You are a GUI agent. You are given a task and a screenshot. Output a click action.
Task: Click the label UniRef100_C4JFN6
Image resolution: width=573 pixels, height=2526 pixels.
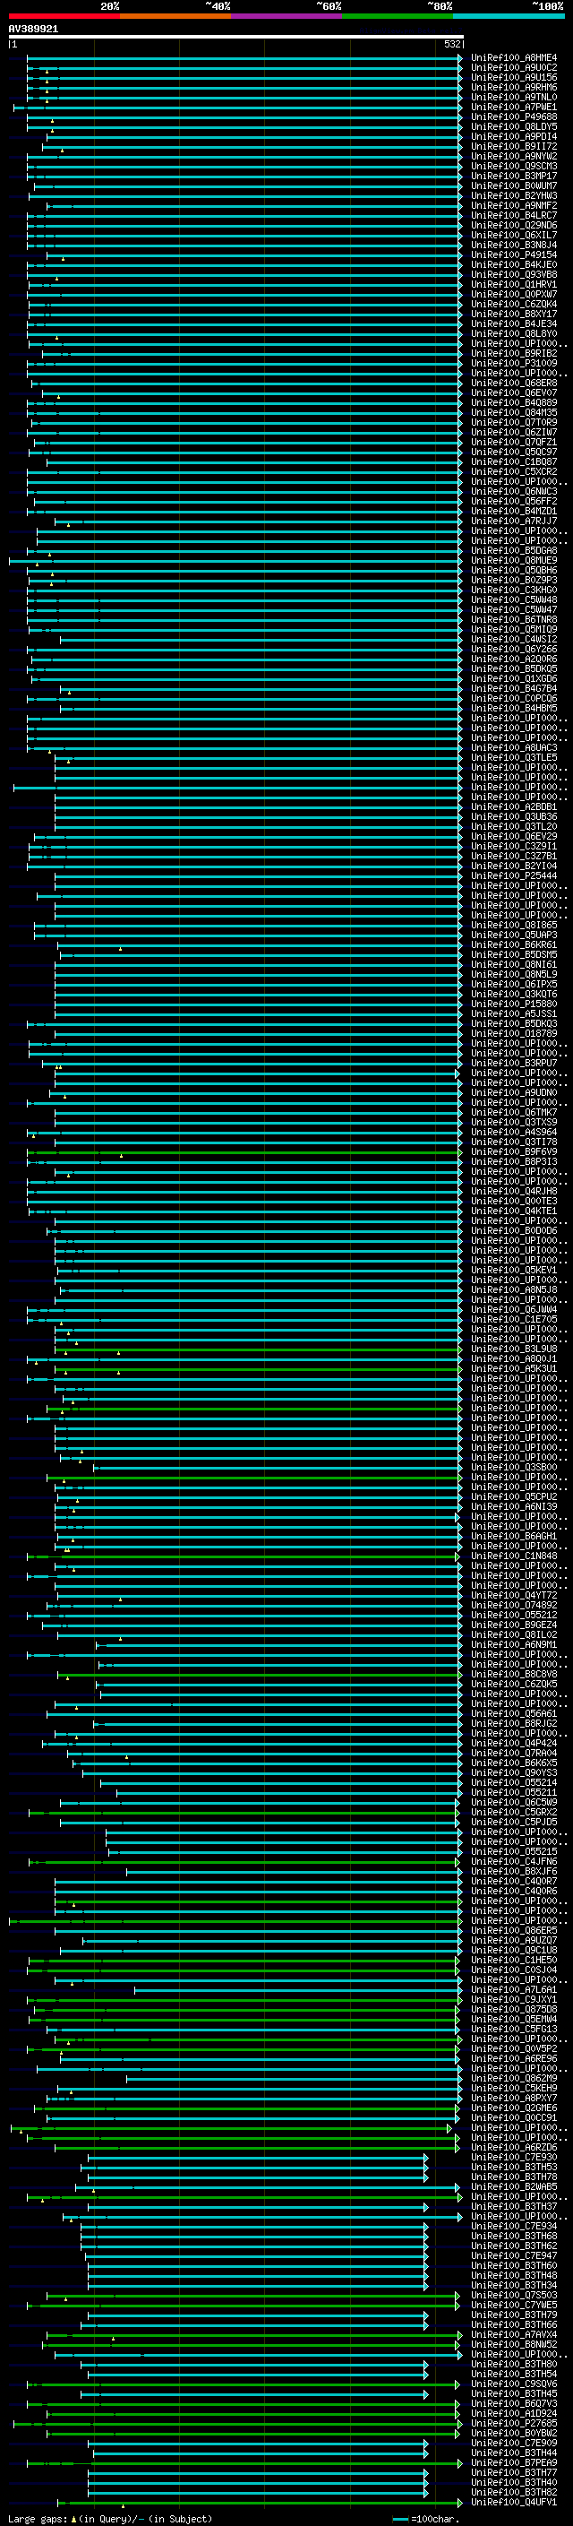tap(513, 1861)
